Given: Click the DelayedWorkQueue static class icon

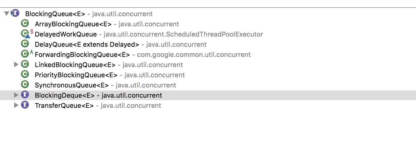Looking at the screenshot, I should tap(26, 34).
